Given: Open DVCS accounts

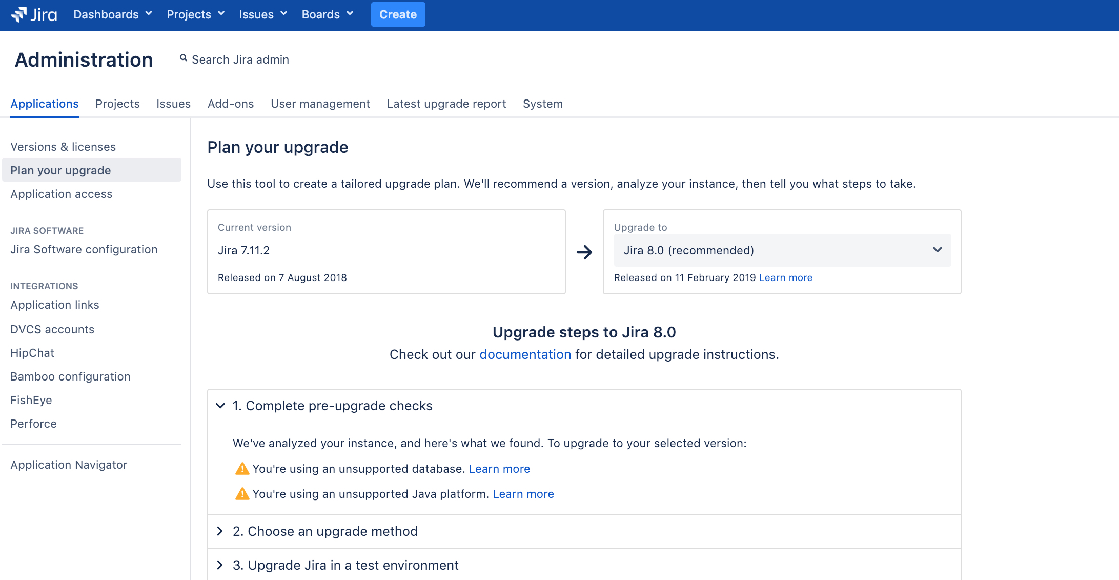Looking at the screenshot, I should 52,329.
